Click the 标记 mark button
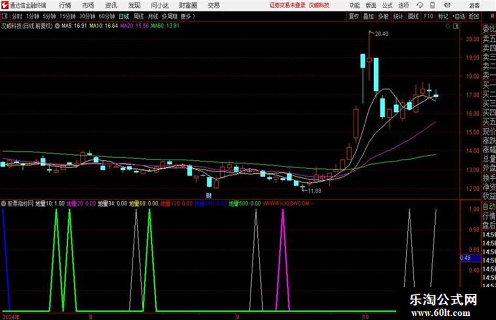496x320 pixels. coord(443,16)
